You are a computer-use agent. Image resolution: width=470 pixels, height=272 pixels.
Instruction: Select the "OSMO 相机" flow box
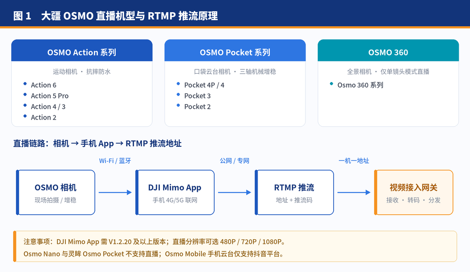tap(55, 192)
